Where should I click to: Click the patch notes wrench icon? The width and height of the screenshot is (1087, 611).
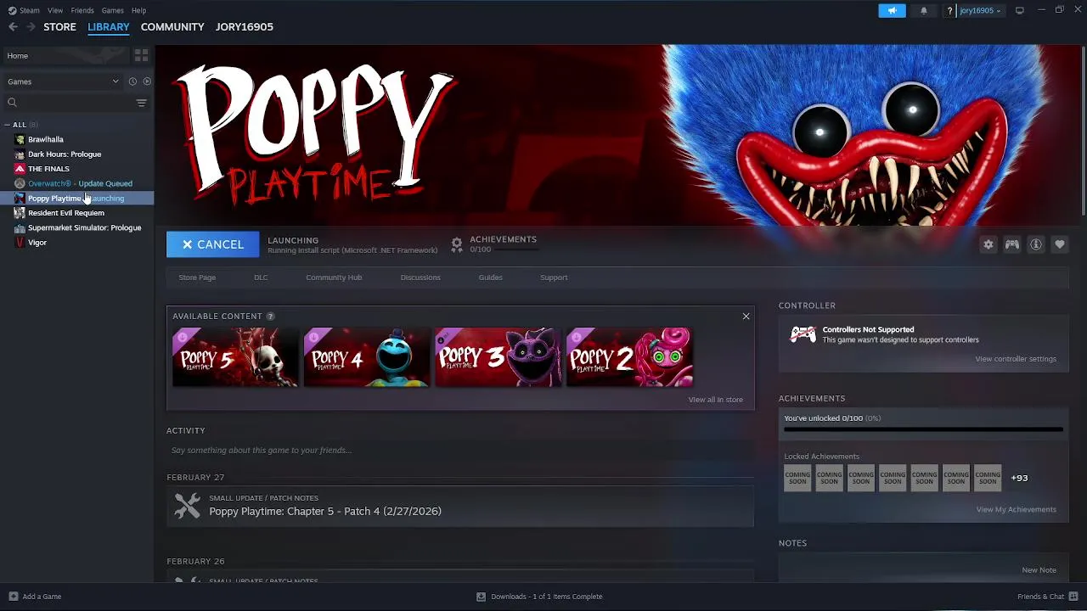187,506
